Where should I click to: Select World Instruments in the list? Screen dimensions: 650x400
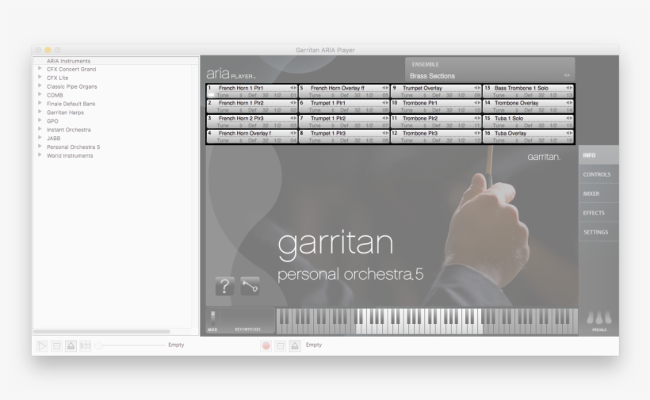(70, 156)
